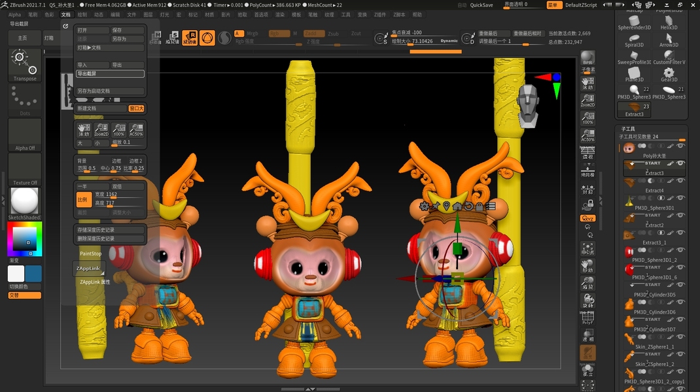The image size is (700, 392).
Task: Click the camera lock icon in right shelf
Action: [x=587, y=204]
